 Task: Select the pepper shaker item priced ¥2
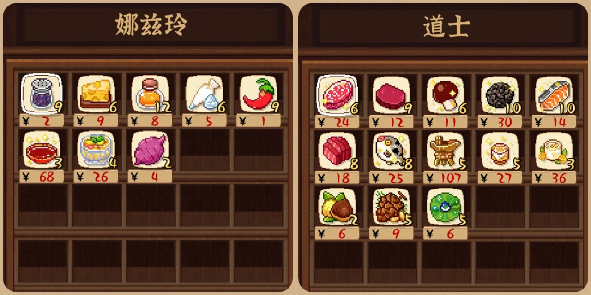(42, 94)
